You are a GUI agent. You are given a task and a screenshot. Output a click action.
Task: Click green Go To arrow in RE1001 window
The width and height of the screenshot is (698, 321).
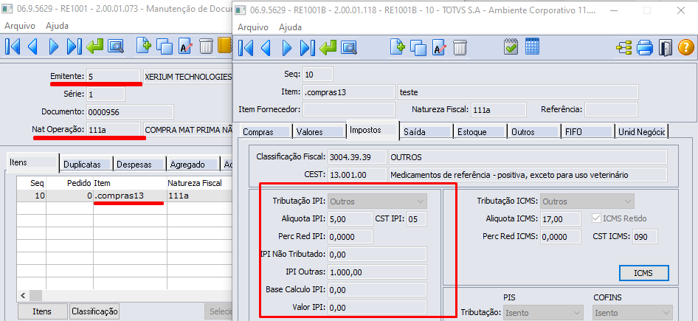[x=95, y=46]
